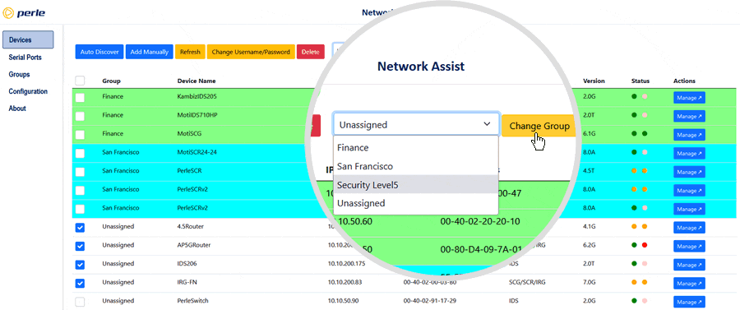Click the Version column header
The width and height of the screenshot is (740, 310).
tap(594, 81)
